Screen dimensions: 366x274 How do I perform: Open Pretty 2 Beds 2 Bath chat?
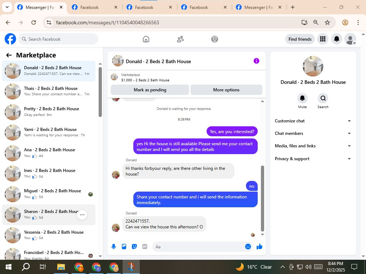49,112
